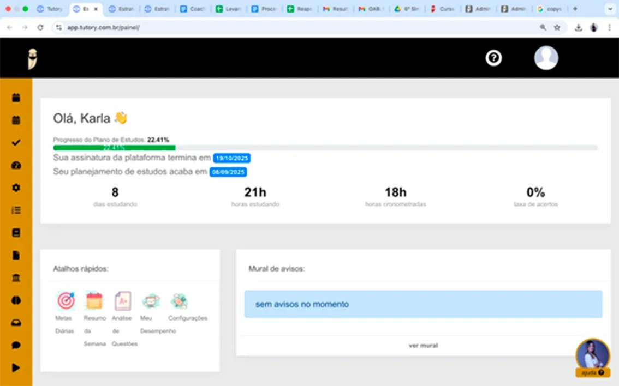
Task: Switch to the copy Google browser tab
Action: (x=549, y=9)
